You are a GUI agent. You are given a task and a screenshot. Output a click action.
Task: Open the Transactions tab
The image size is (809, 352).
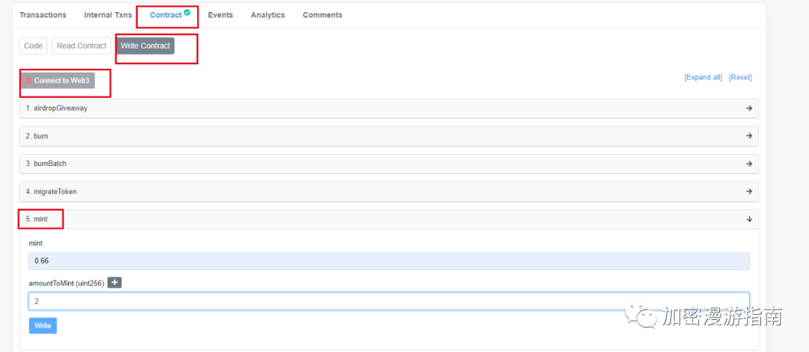(43, 15)
